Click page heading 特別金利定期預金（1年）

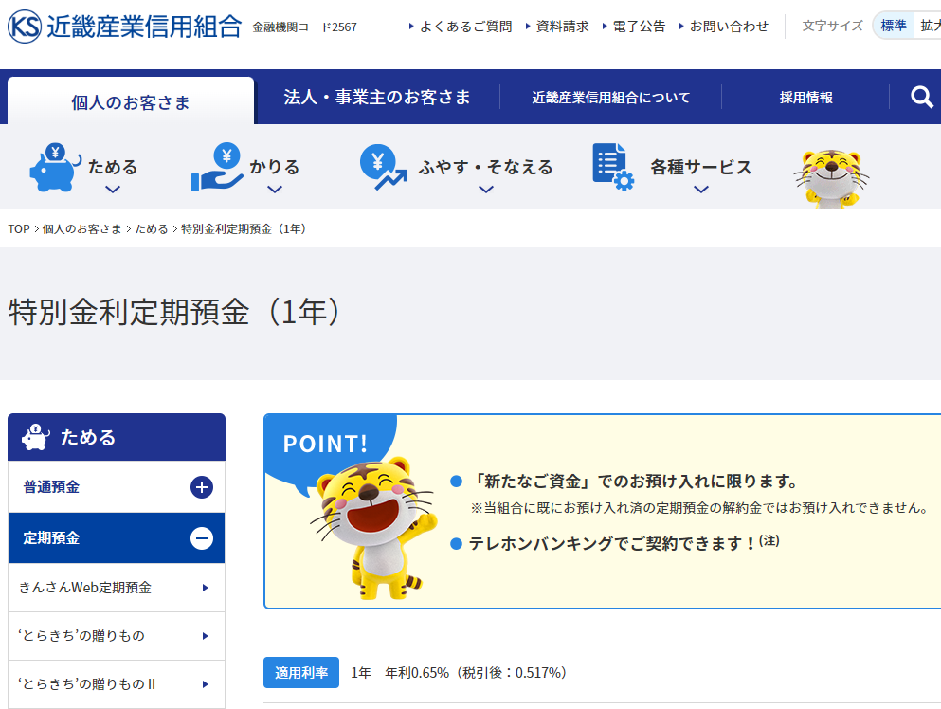[174, 312]
